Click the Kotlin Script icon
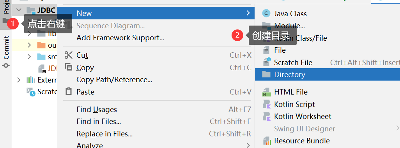This screenshot has width=400, height=148. [x=266, y=104]
